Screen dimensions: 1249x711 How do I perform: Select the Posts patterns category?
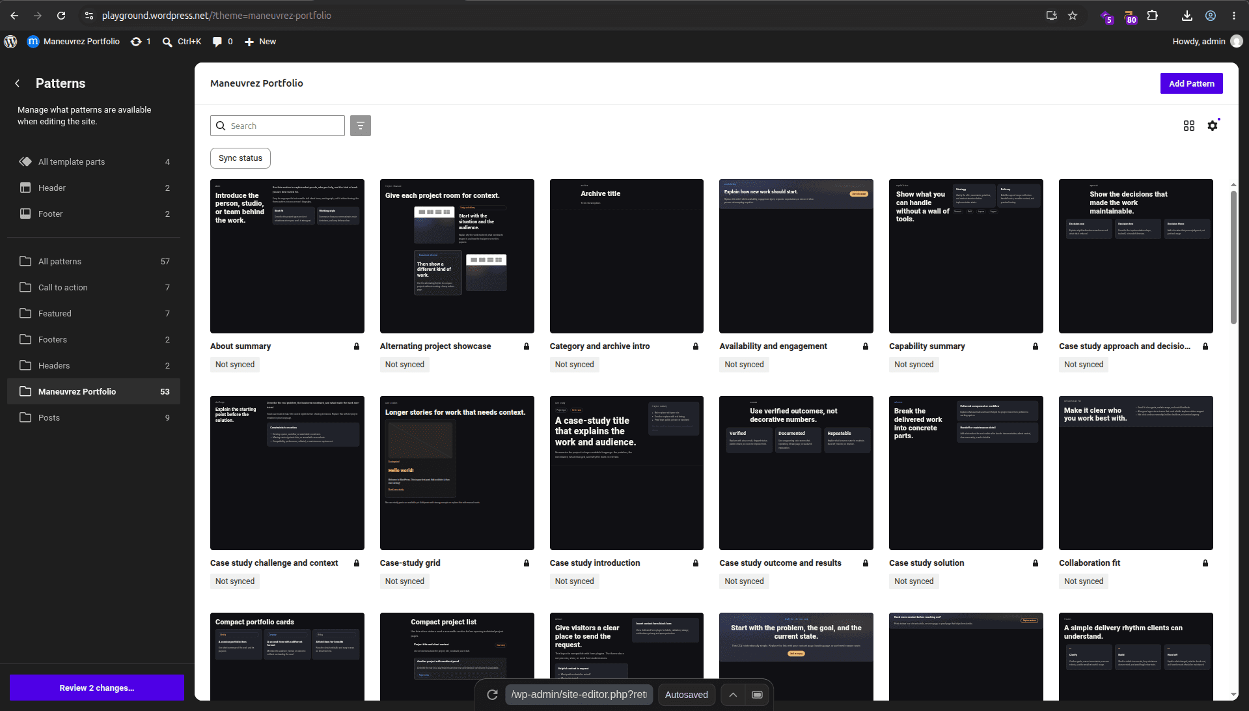point(94,418)
